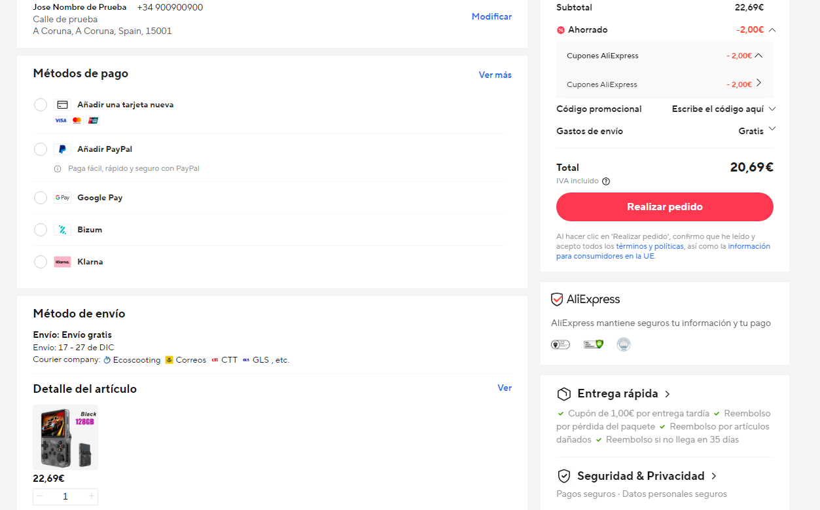This screenshot has width=820, height=510.
Task: Select the add new card radio button
Action: click(41, 105)
